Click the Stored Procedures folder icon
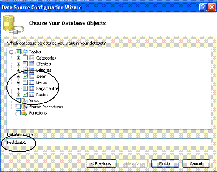The image size is (217, 172). 25,107
